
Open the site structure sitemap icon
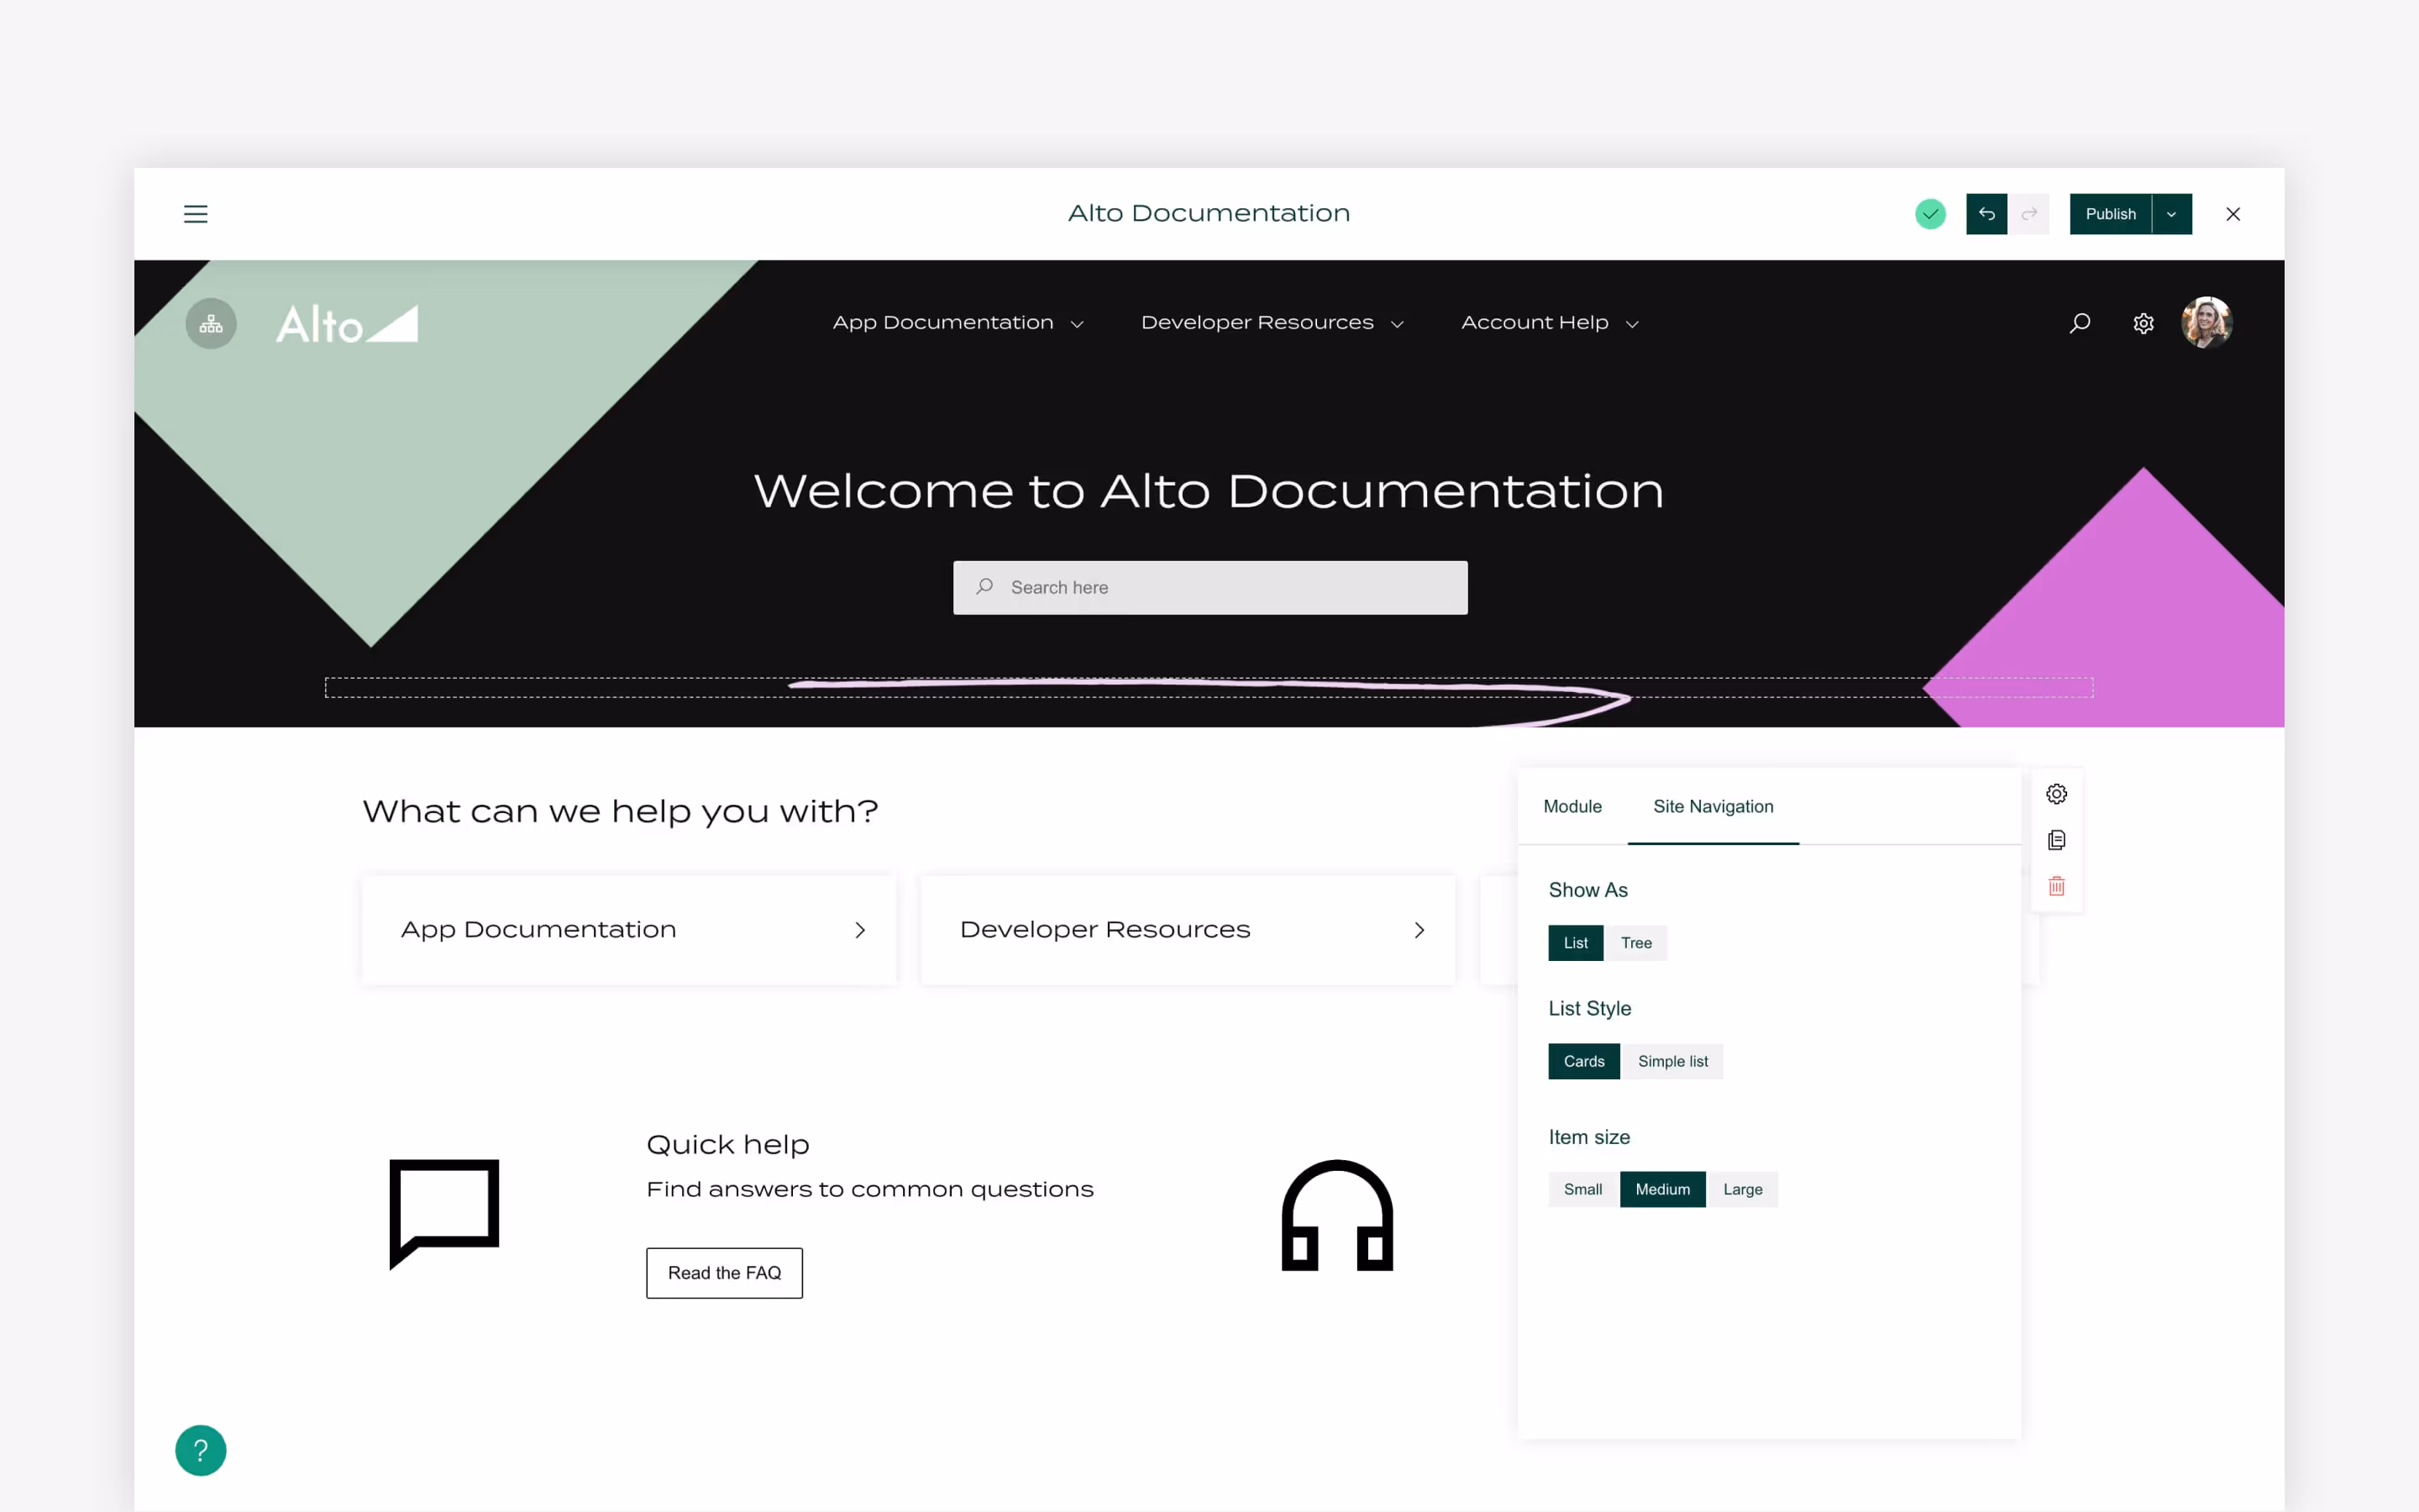(x=211, y=324)
